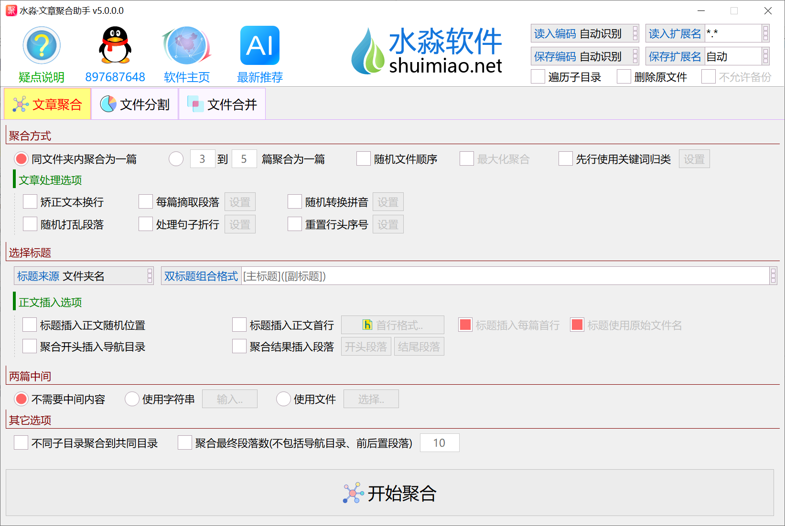The height and width of the screenshot is (526, 785).
Task: Enable 不同子目录聚合到共同目录 checkbox
Action: [21, 443]
